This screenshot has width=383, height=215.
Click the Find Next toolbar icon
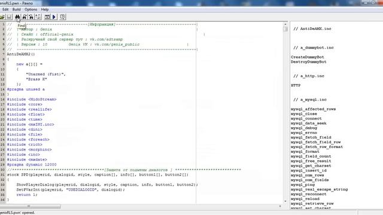click(25, 17)
